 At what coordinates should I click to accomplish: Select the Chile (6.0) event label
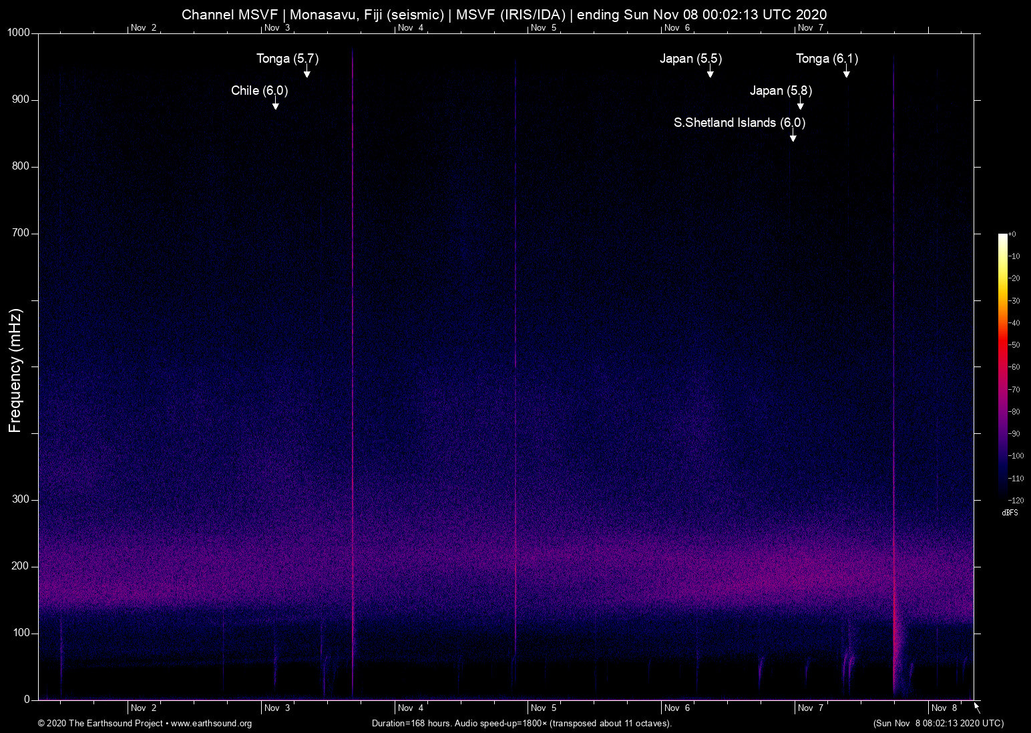click(259, 91)
